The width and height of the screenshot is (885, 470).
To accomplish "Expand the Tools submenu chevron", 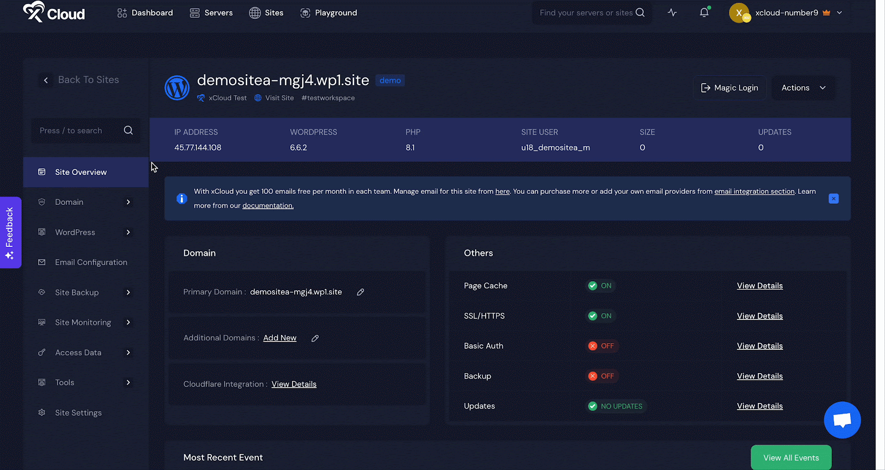I will point(128,383).
